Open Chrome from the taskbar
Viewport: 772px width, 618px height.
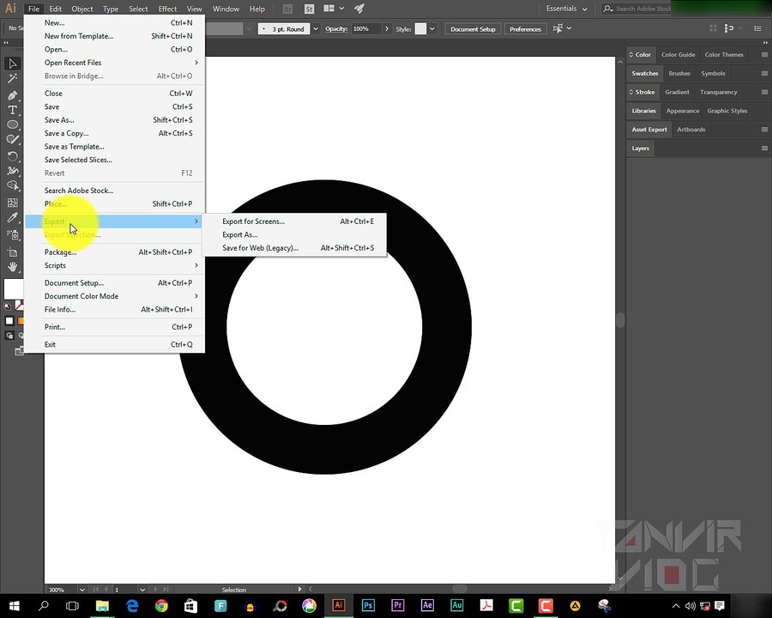point(161,605)
